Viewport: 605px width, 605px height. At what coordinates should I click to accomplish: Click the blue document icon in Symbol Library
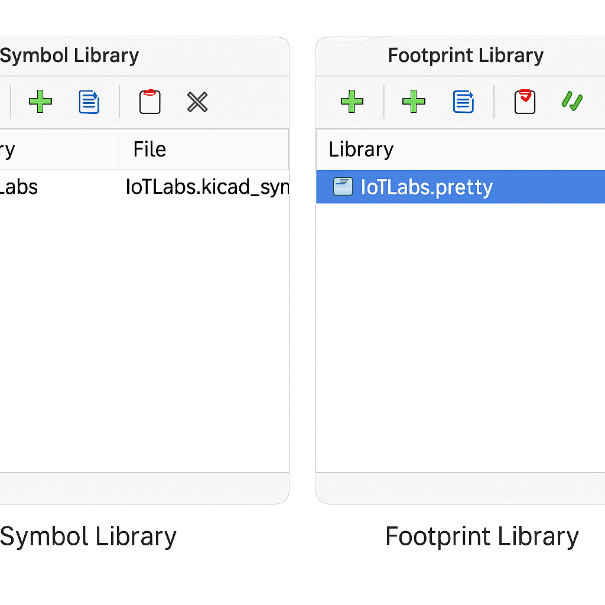(x=89, y=102)
